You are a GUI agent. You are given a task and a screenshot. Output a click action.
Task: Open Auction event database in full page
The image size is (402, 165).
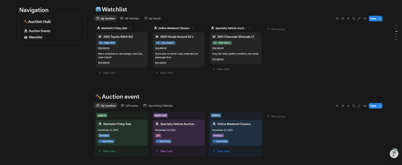click(359, 106)
